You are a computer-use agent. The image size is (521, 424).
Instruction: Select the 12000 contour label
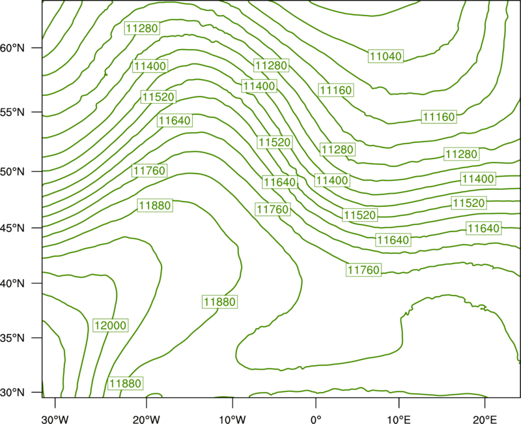pos(110,325)
